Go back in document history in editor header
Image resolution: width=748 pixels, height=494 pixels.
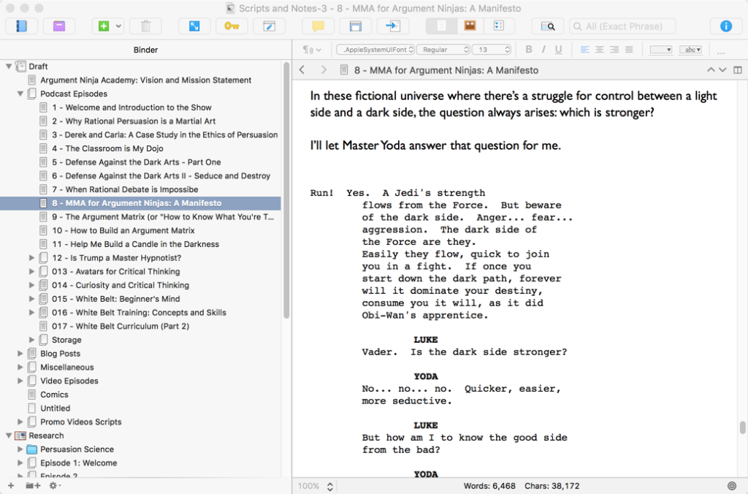(x=302, y=70)
